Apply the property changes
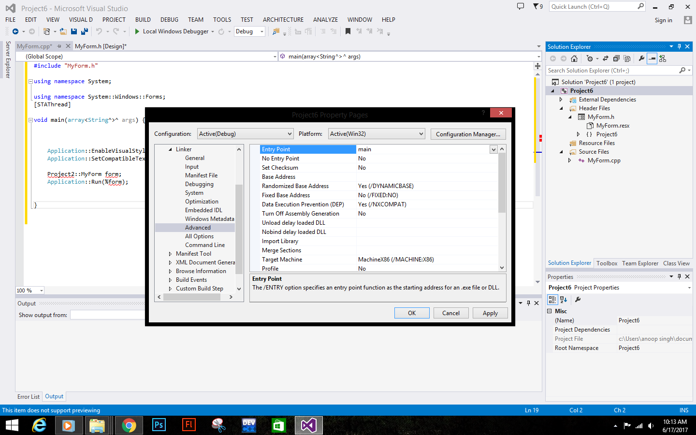Image resolution: width=696 pixels, height=435 pixels. (x=490, y=313)
